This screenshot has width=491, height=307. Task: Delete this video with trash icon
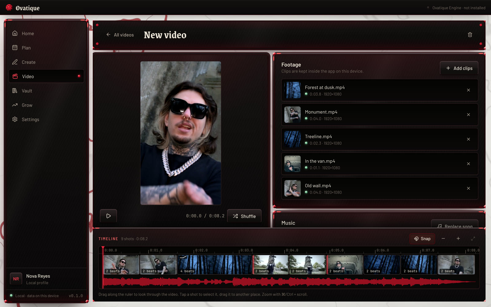tap(470, 35)
